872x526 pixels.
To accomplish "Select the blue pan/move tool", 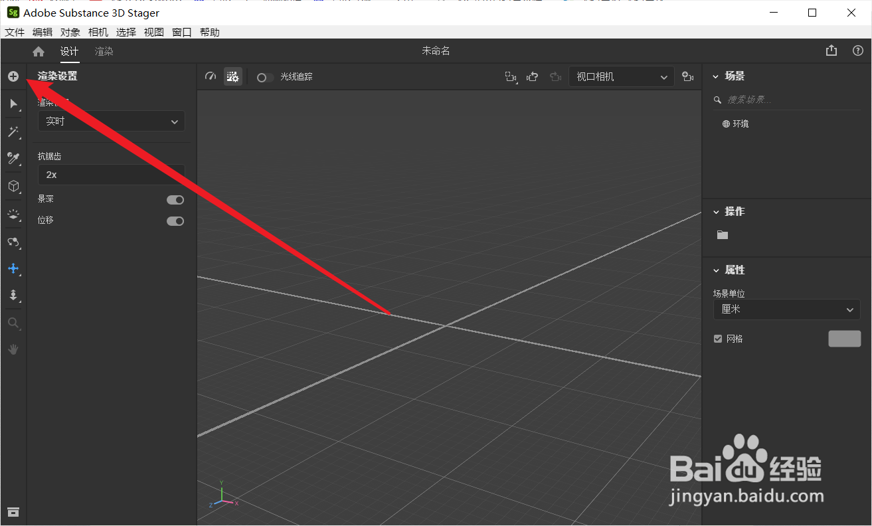I will (13, 269).
